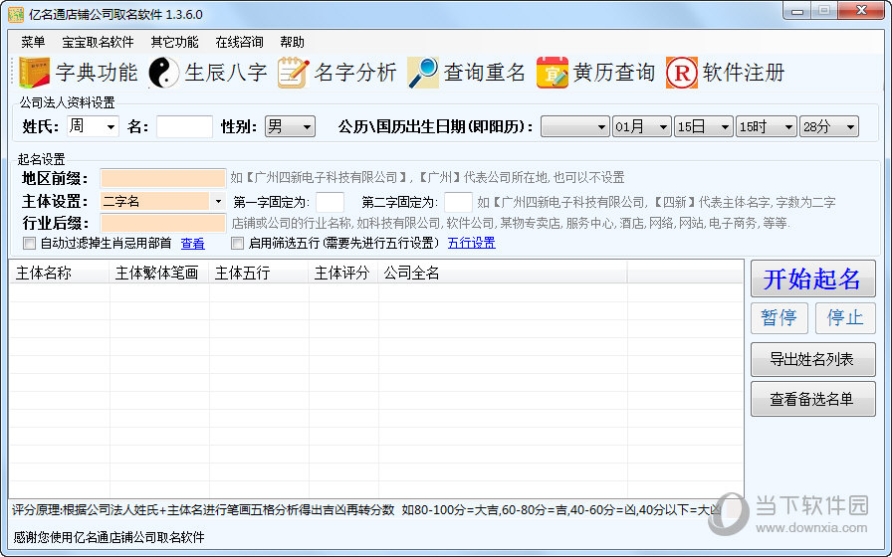Click the 主体评分 column header
Screen dimensions: 892x557
tap(343, 273)
